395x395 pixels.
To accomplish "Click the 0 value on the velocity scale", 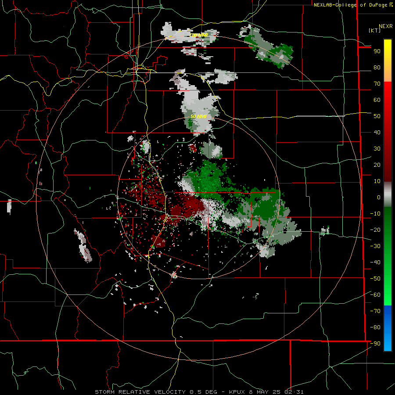I will (x=379, y=197).
